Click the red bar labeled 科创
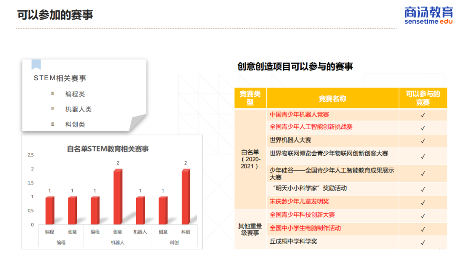This screenshot has height=257, width=464. click(x=186, y=197)
